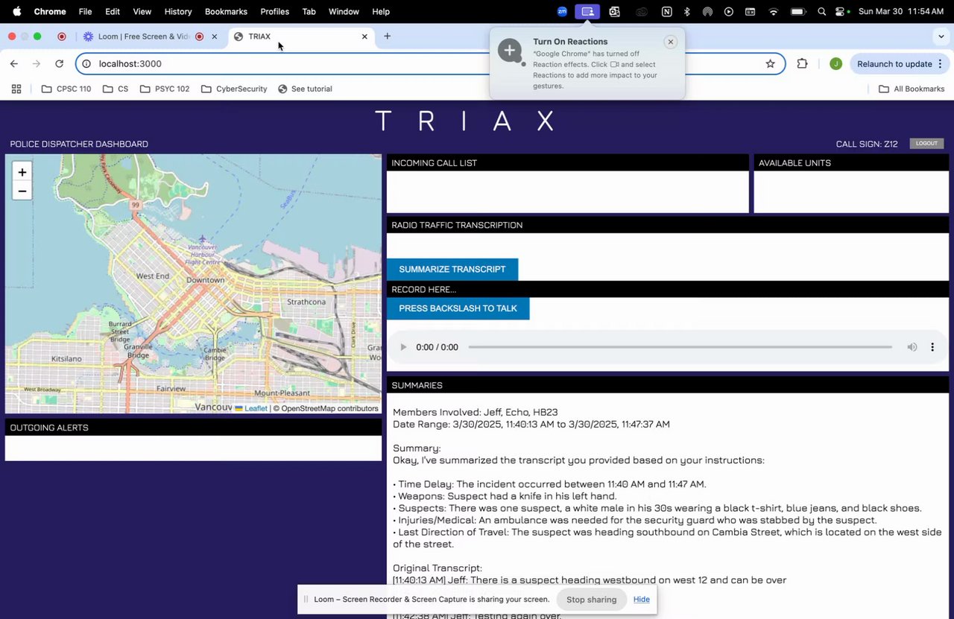Mute the audio player volume

click(x=912, y=347)
